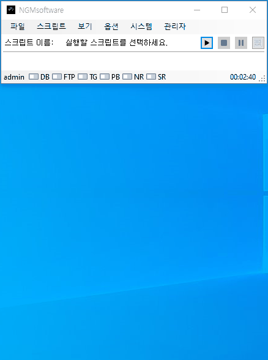This screenshot has width=268, height=360.
Task: Minimize the NGMsoftware window
Action: click(197, 10)
